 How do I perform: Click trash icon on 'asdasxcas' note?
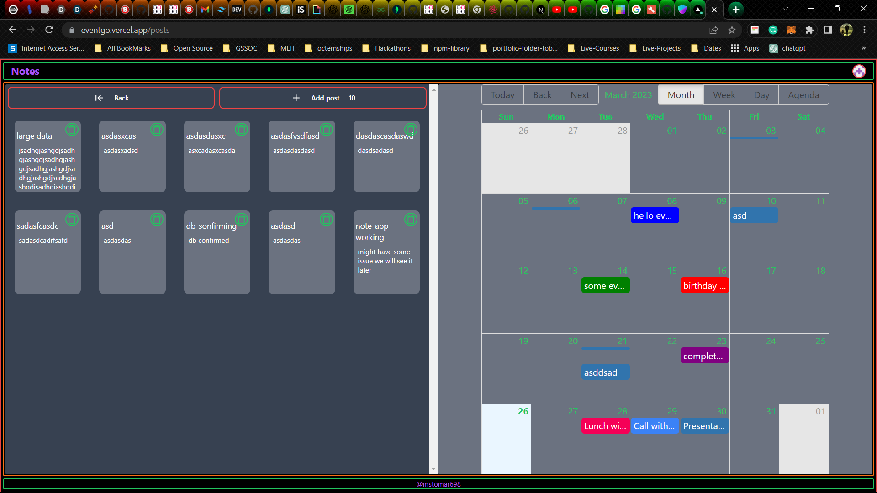pos(157,130)
